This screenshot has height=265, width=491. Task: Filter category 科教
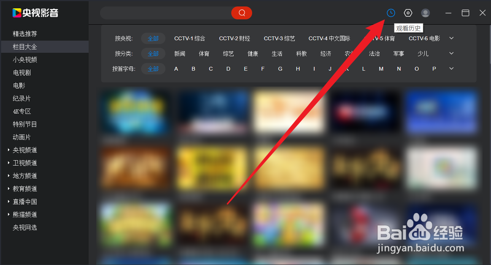(302, 54)
